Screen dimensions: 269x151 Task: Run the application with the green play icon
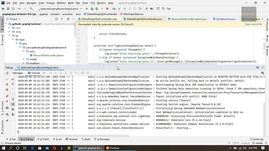click(87, 9)
